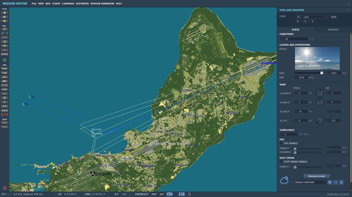
Task: Click the open mission folder icon
Action: 5,17
